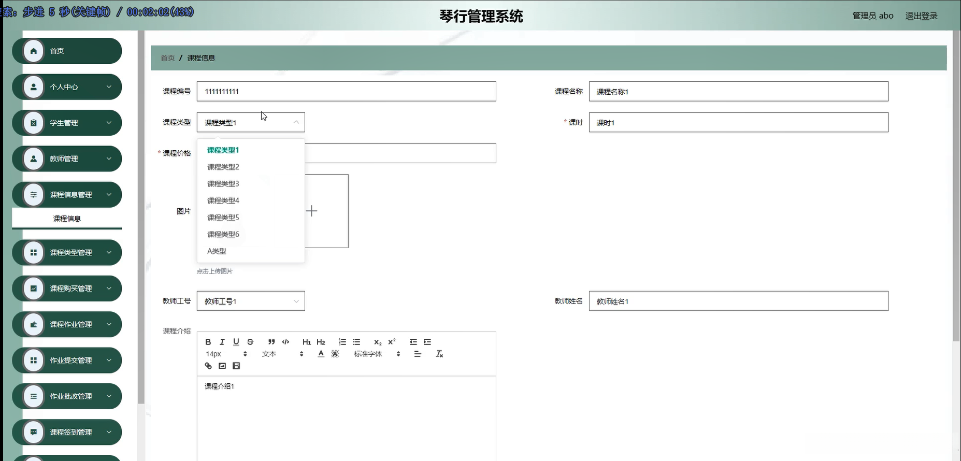Open the 课程信息 submenu item
Image resolution: width=961 pixels, height=461 pixels.
[x=67, y=219]
